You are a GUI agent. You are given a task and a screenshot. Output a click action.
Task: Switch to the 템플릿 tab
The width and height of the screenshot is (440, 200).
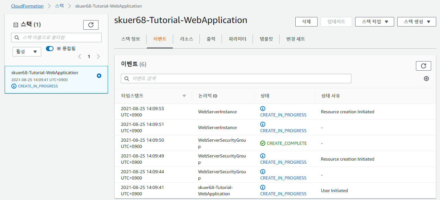[266, 39]
